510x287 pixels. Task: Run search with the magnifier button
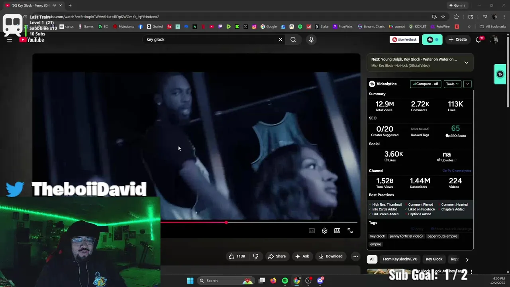click(293, 39)
